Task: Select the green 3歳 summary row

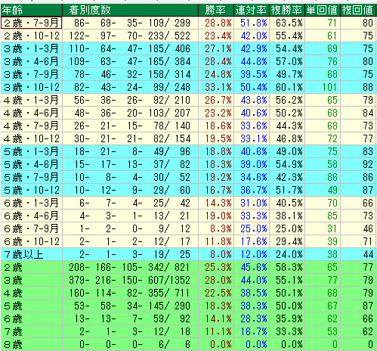Action: pyautogui.click(x=188, y=280)
